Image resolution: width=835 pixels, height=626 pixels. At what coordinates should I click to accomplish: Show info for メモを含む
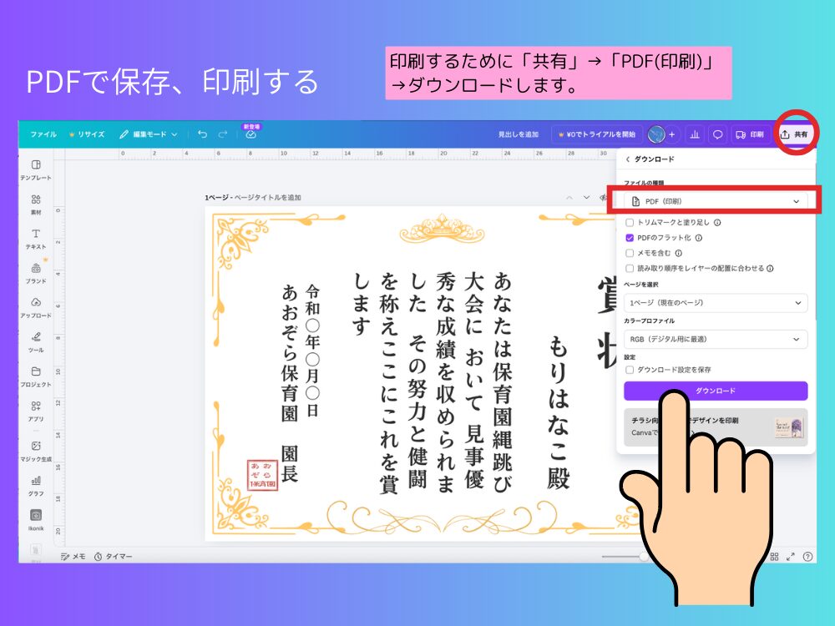(678, 254)
